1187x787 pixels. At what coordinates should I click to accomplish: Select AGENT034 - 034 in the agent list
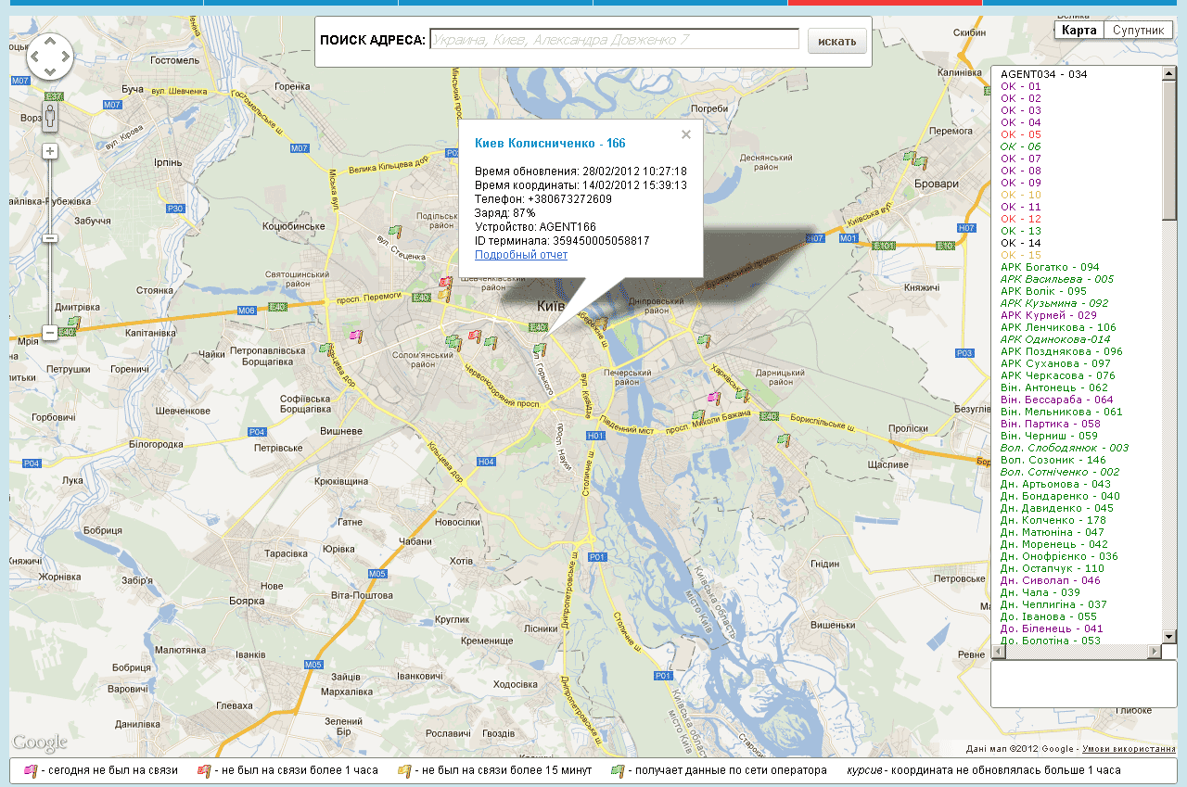[1043, 74]
